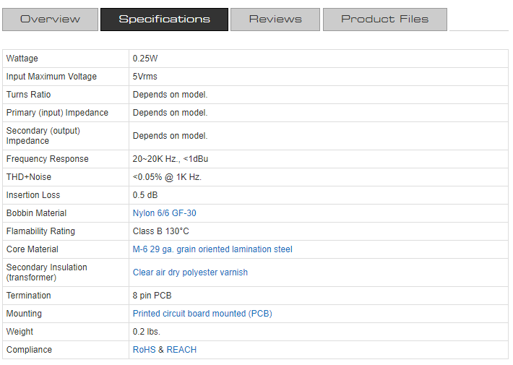The height and width of the screenshot is (365, 513).
Task: Click the M-6 29 ga. lamination steel link
Action: [212, 249]
